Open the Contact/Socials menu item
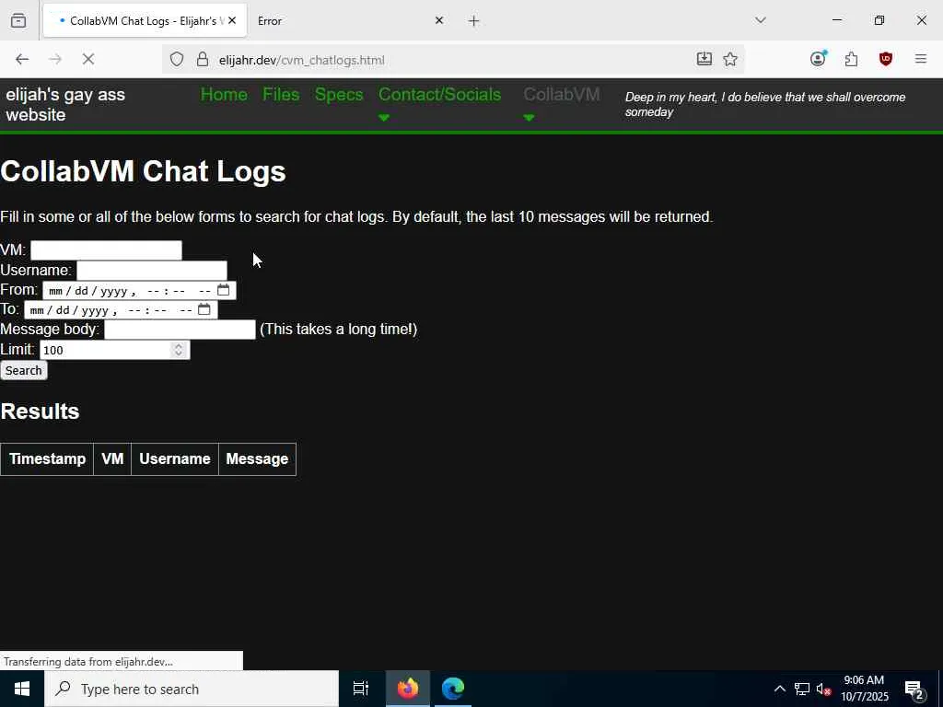 coord(439,95)
